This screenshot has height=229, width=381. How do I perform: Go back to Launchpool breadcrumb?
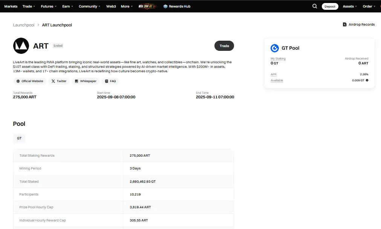pyautogui.click(x=24, y=25)
